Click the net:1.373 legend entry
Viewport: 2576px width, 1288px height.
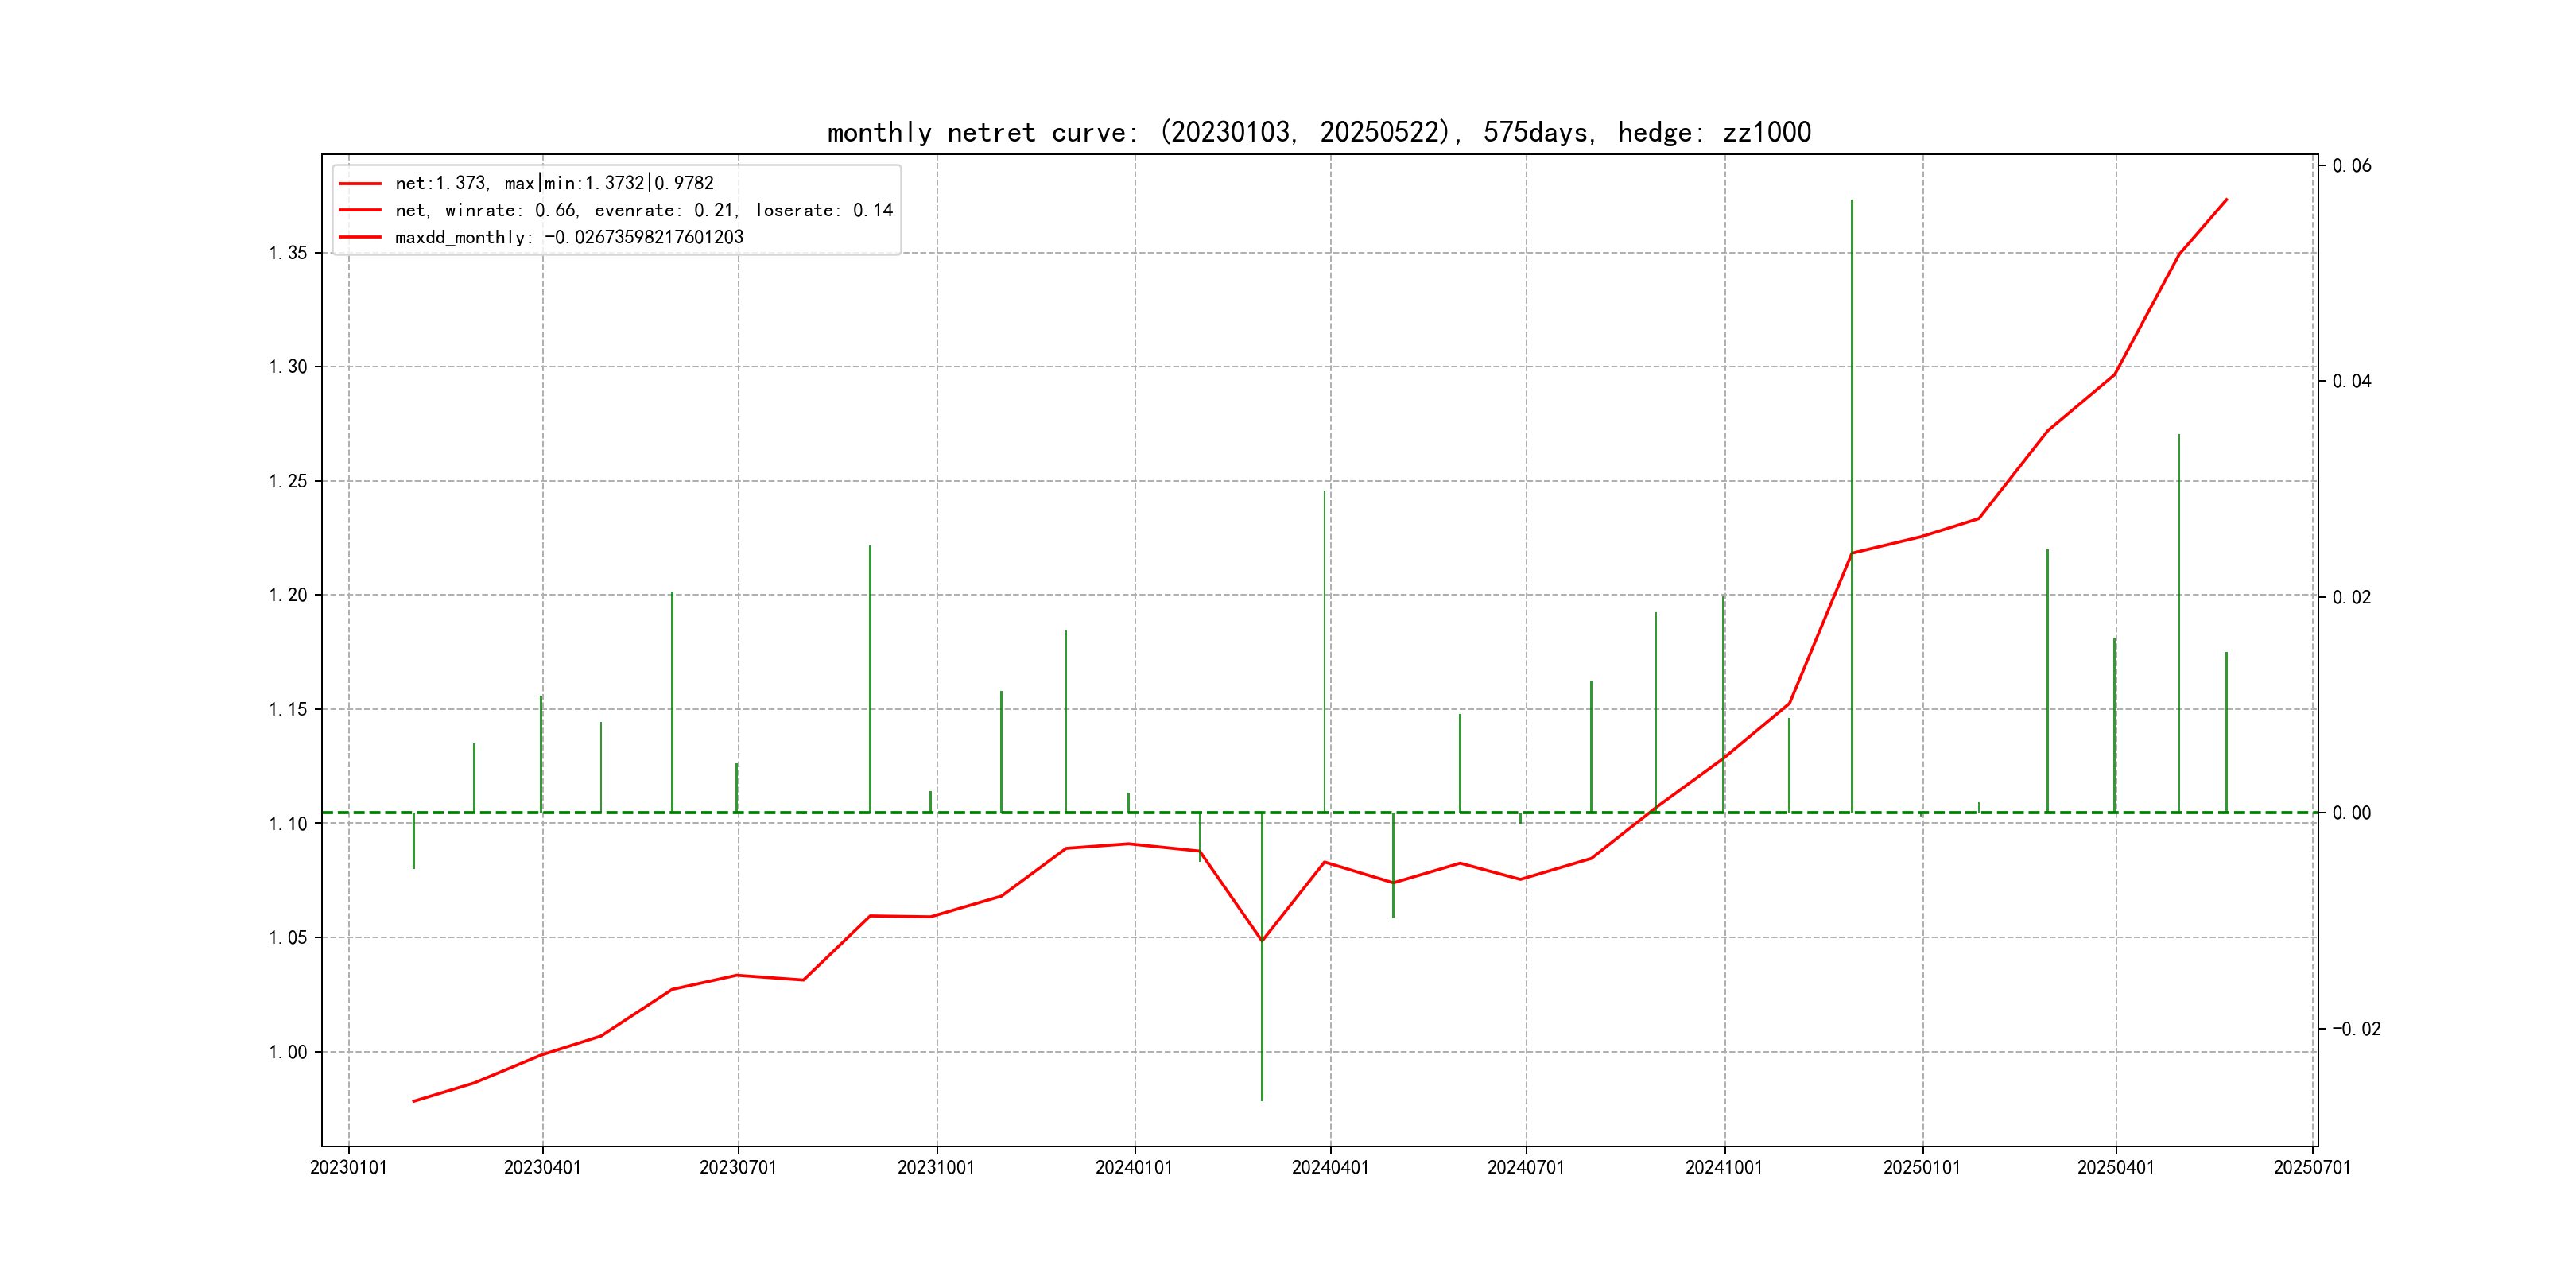(x=554, y=183)
